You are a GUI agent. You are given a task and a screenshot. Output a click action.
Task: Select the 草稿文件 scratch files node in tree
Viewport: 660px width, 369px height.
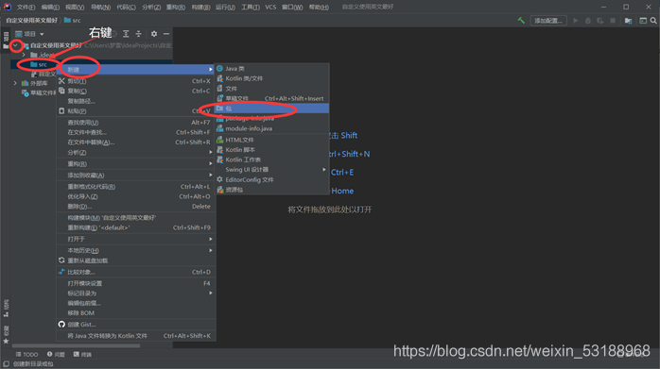click(39, 92)
